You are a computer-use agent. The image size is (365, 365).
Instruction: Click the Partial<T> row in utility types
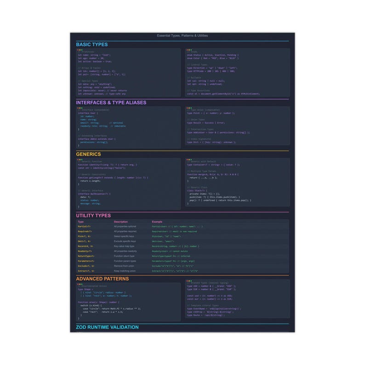point(182,227)
